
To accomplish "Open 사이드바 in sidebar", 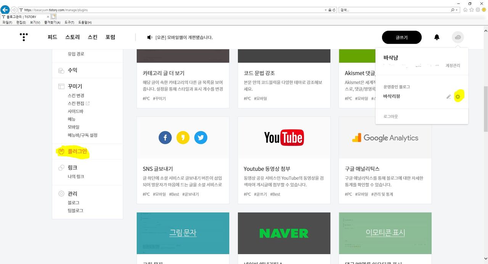I will click(x=75, y=111).
